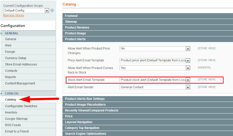Viewport: 233px width, 136px height.
Task: Open Currency Setup configuration
Action: [16, 58]
